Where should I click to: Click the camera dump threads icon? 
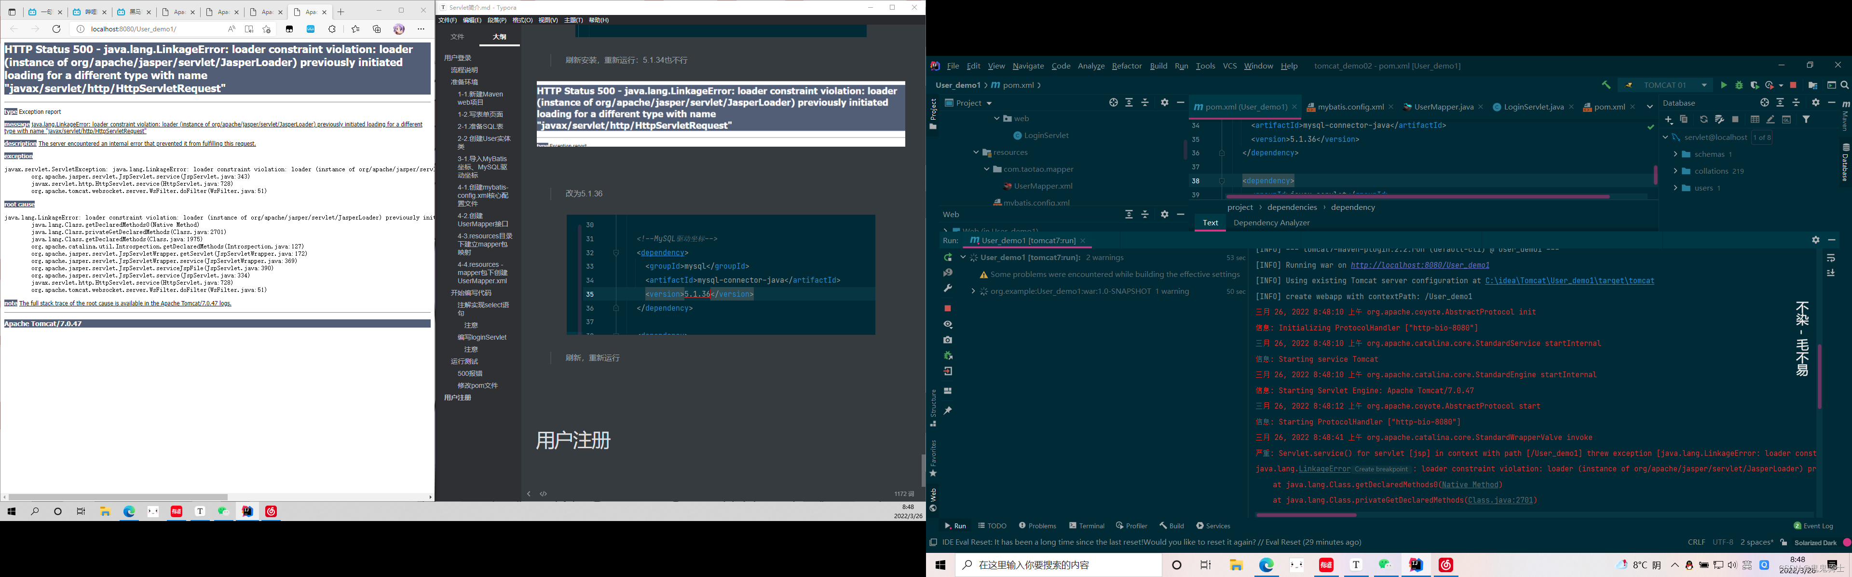948,340
